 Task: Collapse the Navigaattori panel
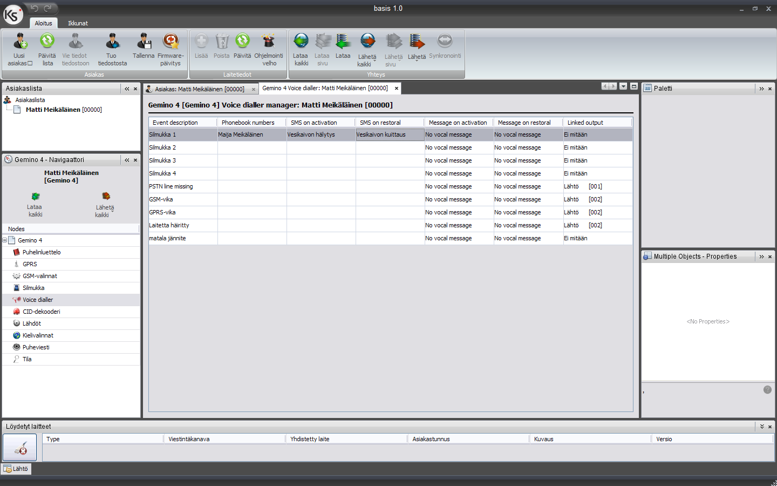[x=127, y=160]
